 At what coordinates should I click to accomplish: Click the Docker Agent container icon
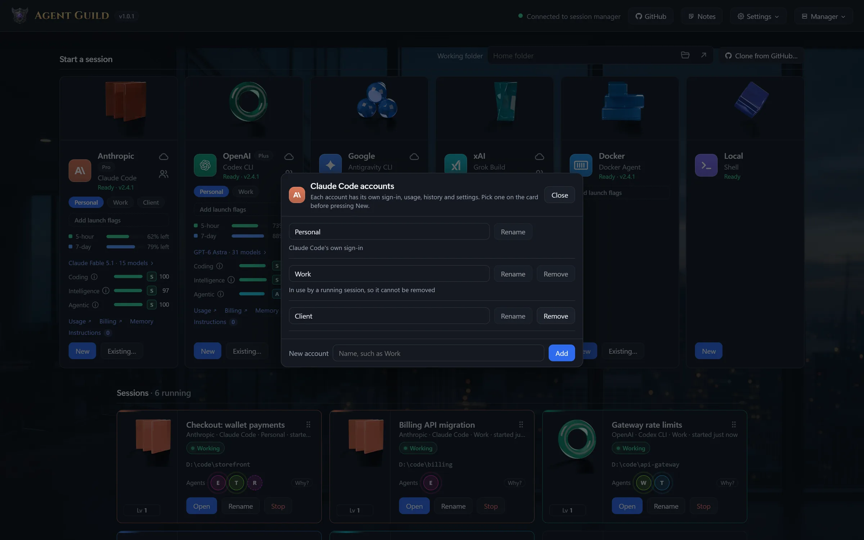coord(581,165)
